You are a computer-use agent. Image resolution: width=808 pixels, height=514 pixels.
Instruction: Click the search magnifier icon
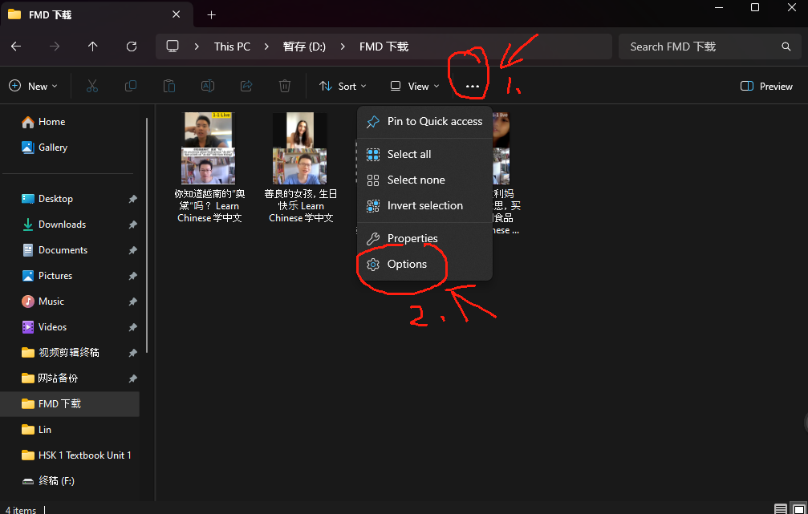tap(786, 47)
